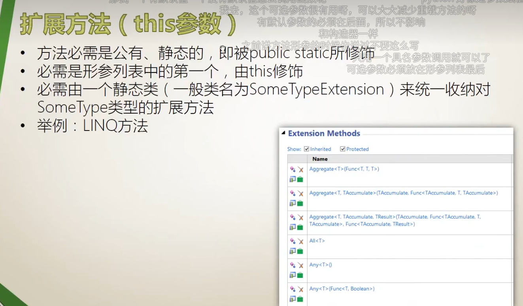Collapse the Extension Methods section triangle
This screenshot has width=523, height=306.
pos(283,133)
